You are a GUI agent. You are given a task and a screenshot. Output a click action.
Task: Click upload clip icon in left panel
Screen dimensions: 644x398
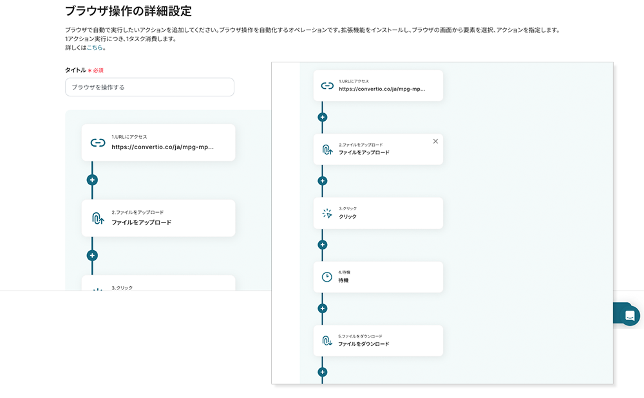point(98,218)
